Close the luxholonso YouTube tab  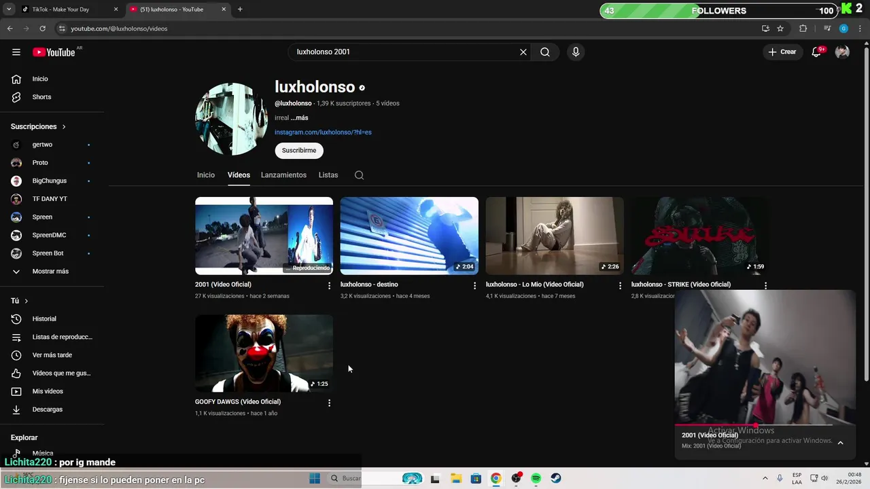point(224,10)
